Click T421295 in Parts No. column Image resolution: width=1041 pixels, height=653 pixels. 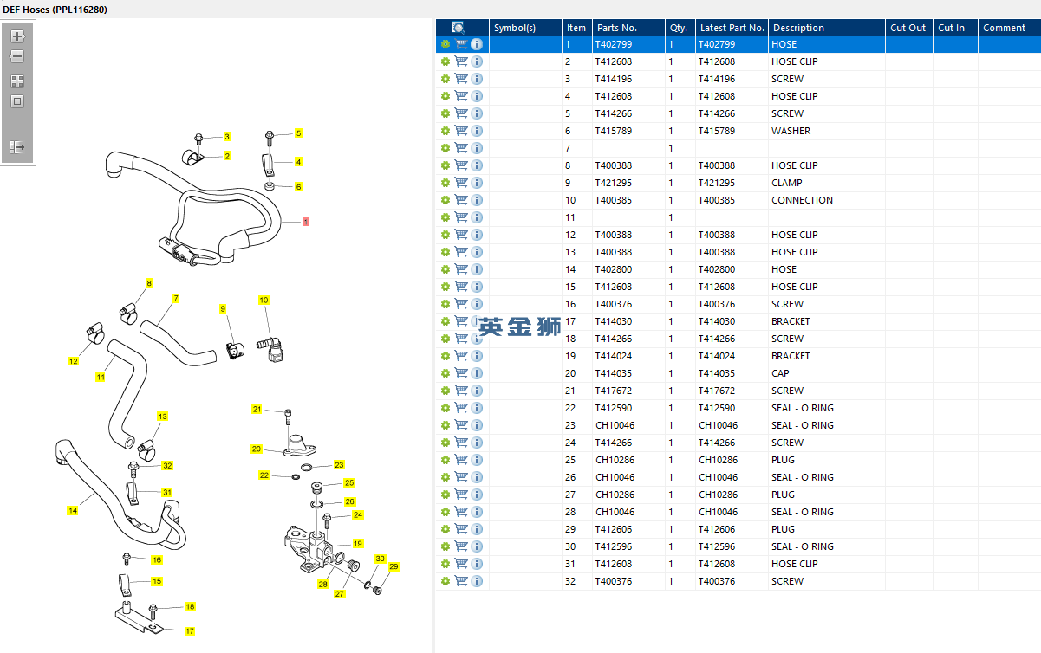[x=614, y=183]
